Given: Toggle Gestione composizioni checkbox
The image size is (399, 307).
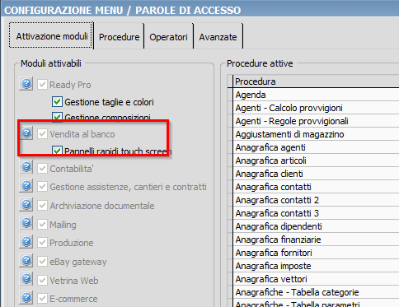Looking at the screenshot, I should tap(57, 117).
